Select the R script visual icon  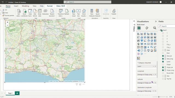(x=148, y=47)
